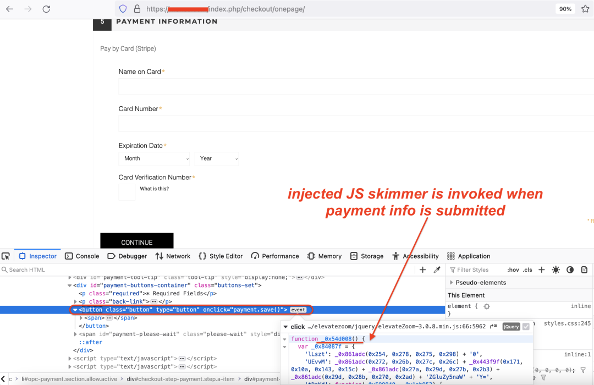Toggle print media simulation icon
594x385 pixels.
pos(584,269)
